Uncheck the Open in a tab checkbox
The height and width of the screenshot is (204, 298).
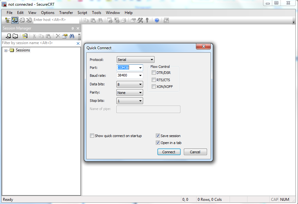[x=158, y=143]
